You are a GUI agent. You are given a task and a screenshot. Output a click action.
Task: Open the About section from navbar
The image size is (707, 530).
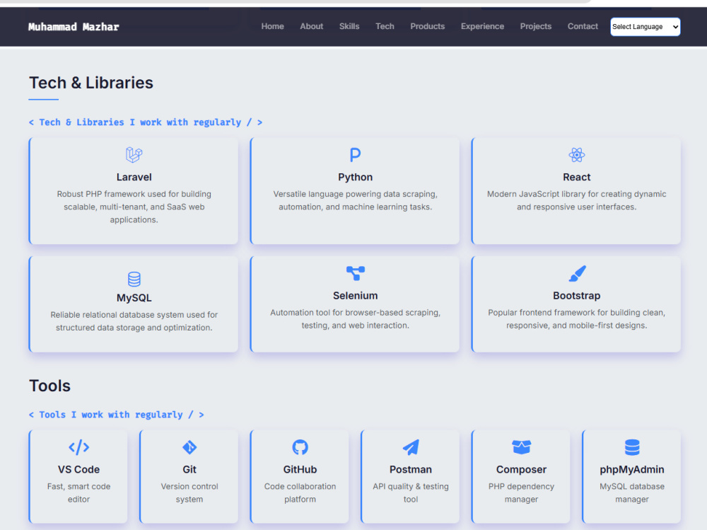click(312, 26)
